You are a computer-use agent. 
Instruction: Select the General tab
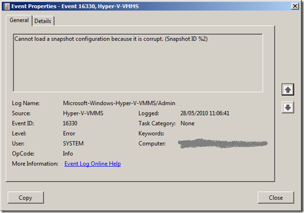pyautogui.click(x=19, y=20)
